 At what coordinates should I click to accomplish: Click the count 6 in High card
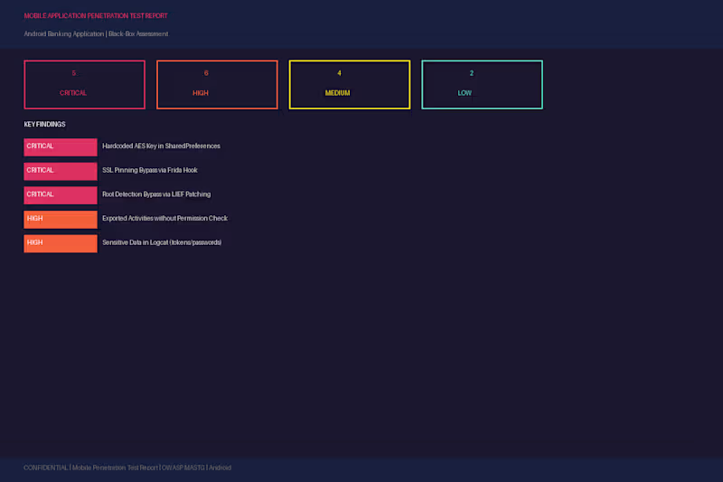(206, 73)
